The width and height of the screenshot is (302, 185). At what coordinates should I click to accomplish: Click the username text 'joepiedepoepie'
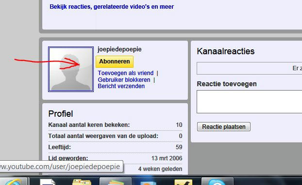[x=119, y=49]
